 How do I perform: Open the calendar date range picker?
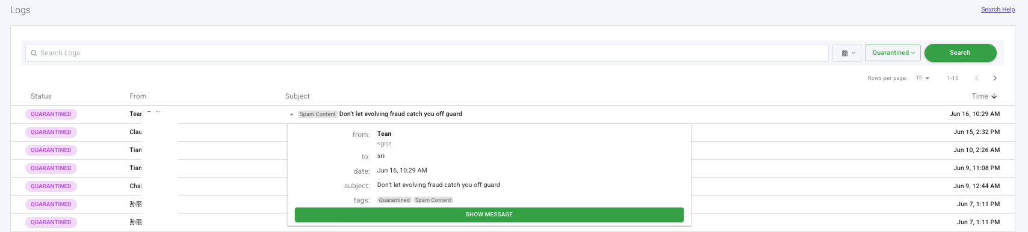[847, 53]
